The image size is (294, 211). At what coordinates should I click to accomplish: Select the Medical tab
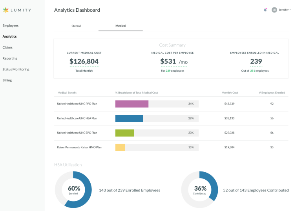pyautogui.click(x=121, y=26)
